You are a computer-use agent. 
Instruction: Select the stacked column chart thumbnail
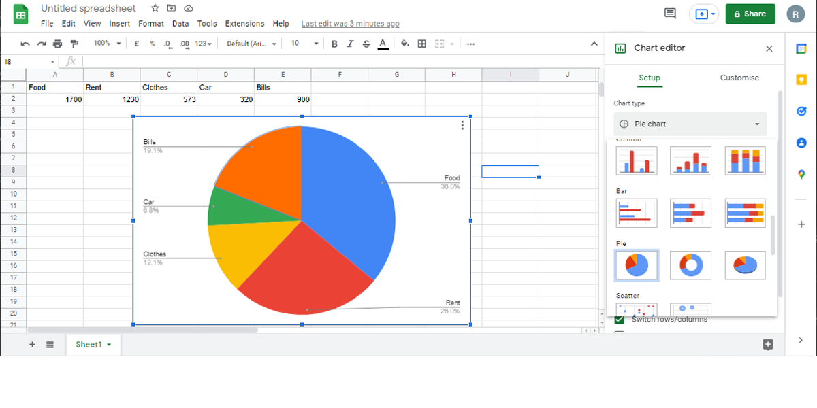[691, 160]
